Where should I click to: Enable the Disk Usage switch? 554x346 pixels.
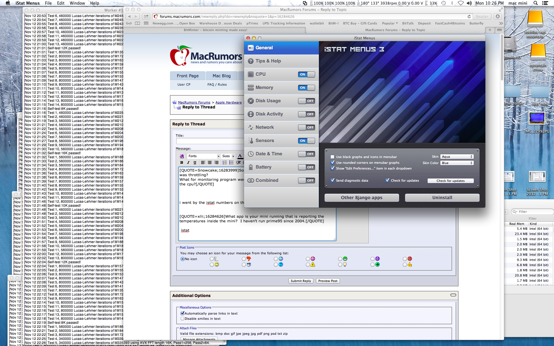coord(306,101)
